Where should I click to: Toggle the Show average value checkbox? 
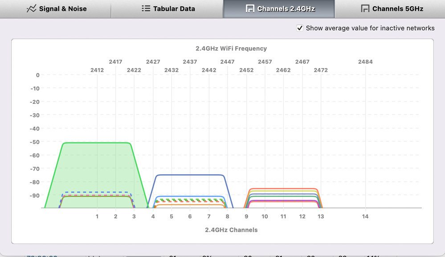coord(300,28)
